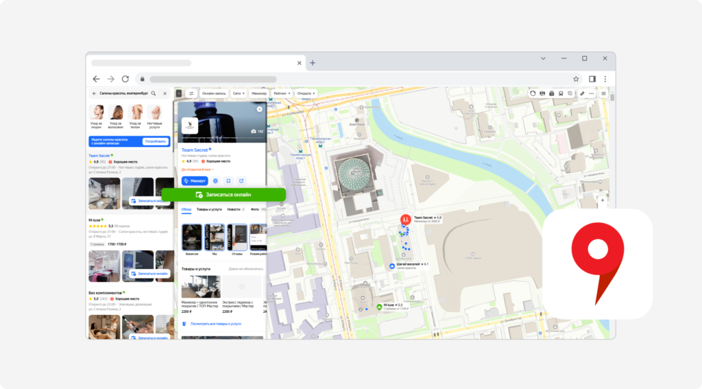
Task: Switch to the Новости tab
Action: coord(234,209)
